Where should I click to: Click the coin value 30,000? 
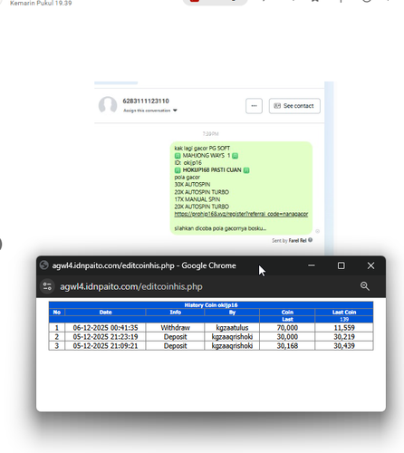coord(287,337)
